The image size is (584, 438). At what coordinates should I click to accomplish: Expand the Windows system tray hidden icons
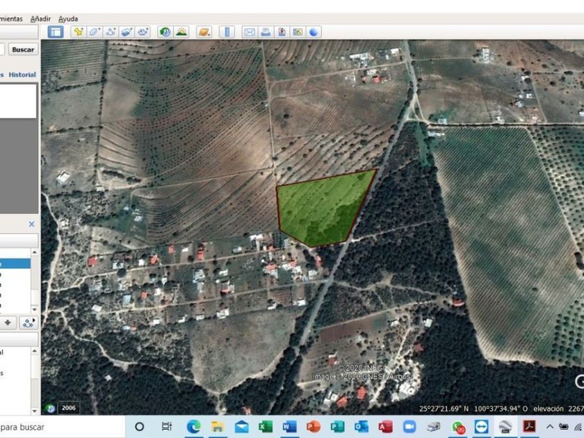coord(549,427)
